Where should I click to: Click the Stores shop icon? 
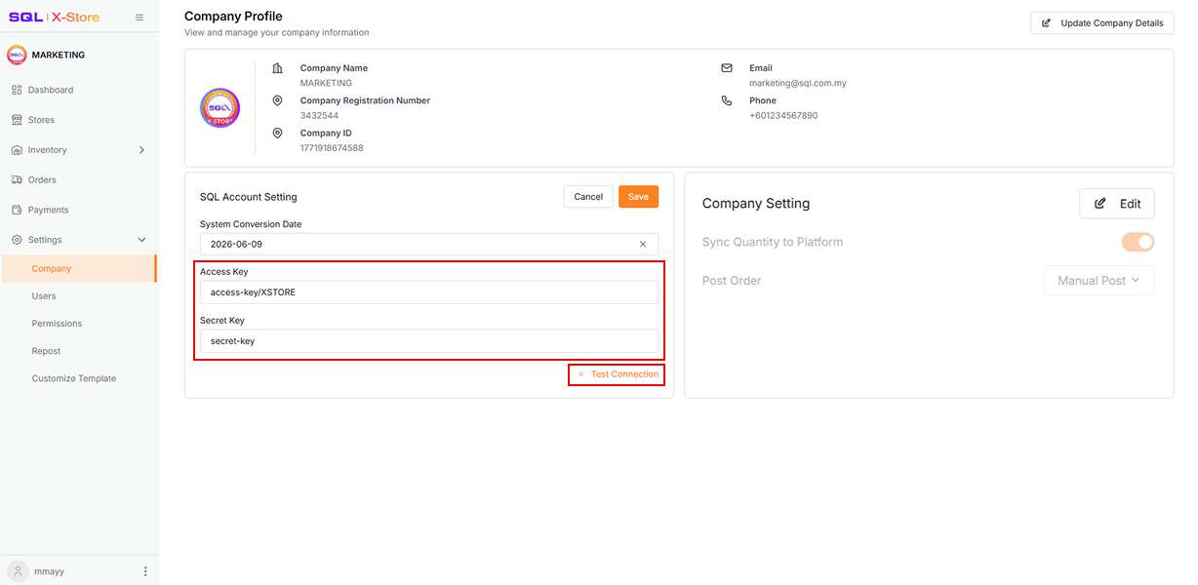17,120
